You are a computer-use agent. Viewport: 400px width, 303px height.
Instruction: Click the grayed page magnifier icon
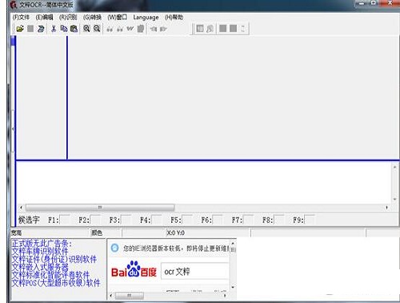pyautogui.click(x=210, y=28)
